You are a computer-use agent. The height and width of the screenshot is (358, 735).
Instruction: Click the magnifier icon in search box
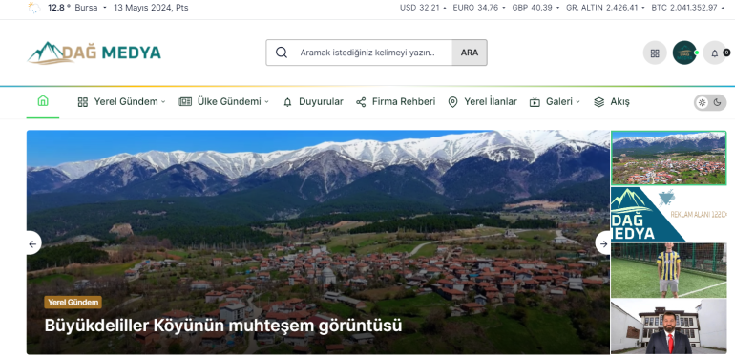pos(282,53)
